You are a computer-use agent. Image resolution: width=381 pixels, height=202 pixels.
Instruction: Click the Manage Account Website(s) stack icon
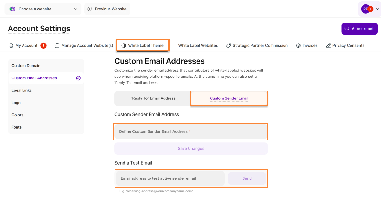point(57,46)
